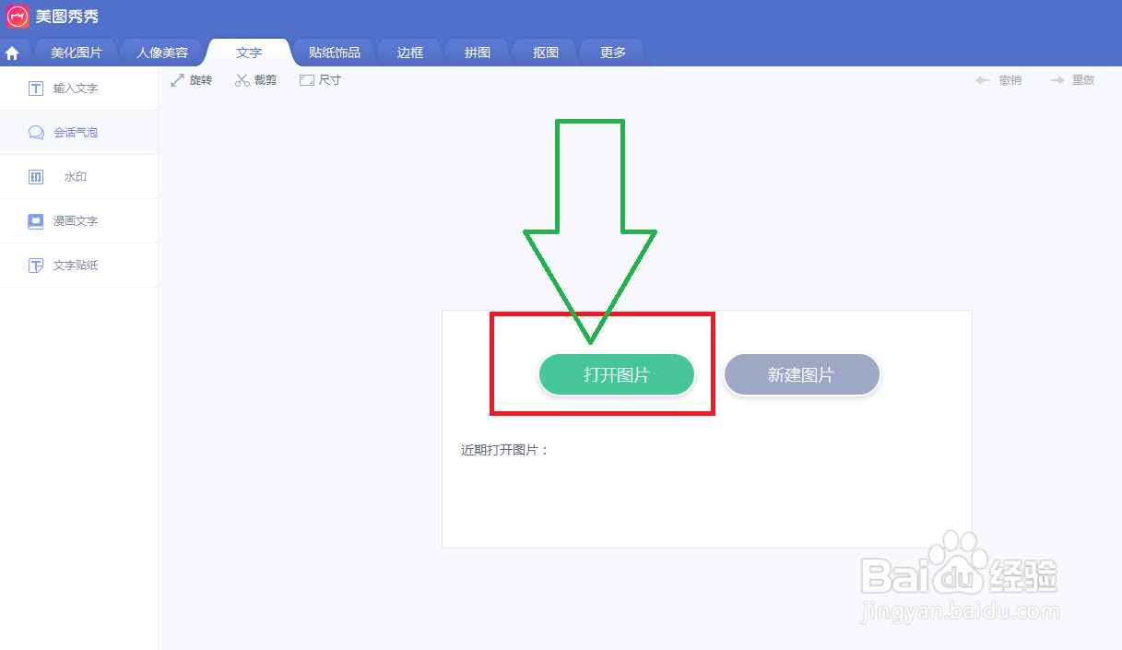Click the 旋转 rotate icon

click(x=178, y=80)
